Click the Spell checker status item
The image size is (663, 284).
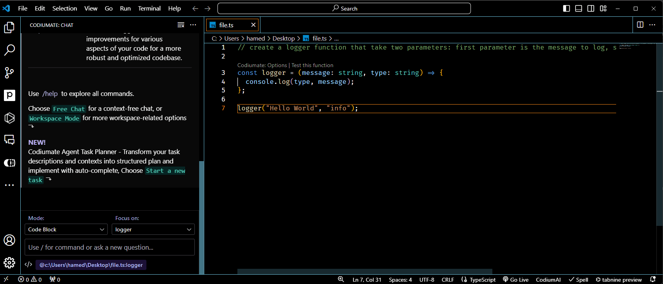(x=578, y=279)
